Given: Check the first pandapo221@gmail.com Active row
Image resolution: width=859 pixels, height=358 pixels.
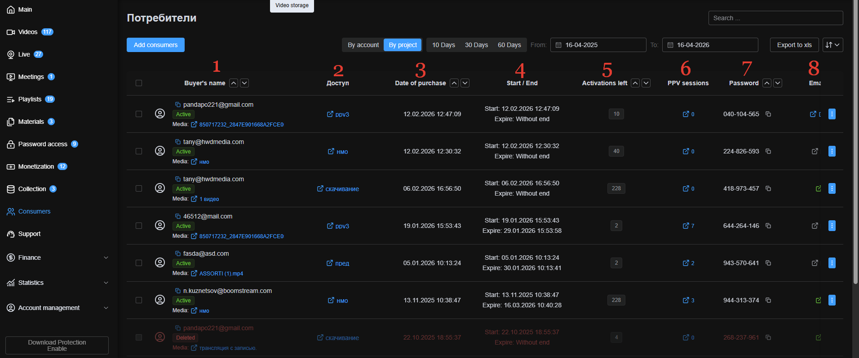Looking at the screenshot, I should (x=139, y=114).
